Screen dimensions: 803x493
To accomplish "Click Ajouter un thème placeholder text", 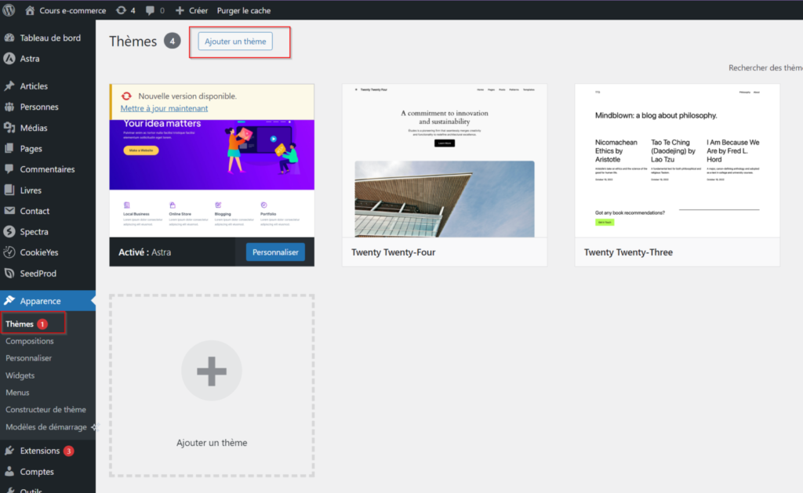I will tap(212, 443).
